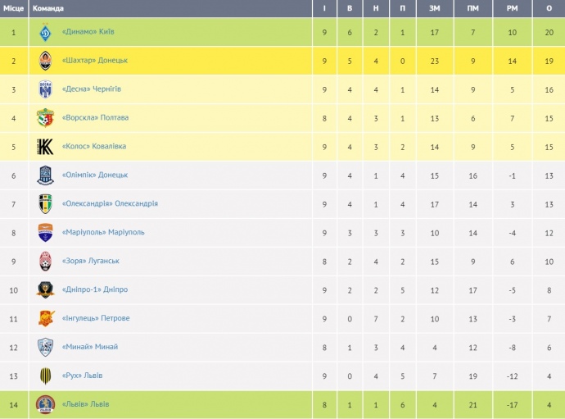Click the Місце column header

coord(14,8)
